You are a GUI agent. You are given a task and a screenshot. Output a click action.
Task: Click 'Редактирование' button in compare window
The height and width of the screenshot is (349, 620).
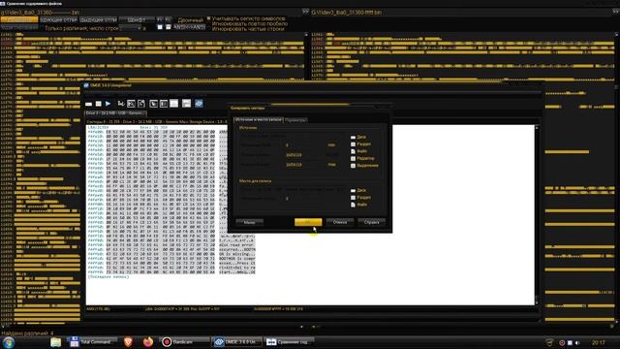pos(19,27)
